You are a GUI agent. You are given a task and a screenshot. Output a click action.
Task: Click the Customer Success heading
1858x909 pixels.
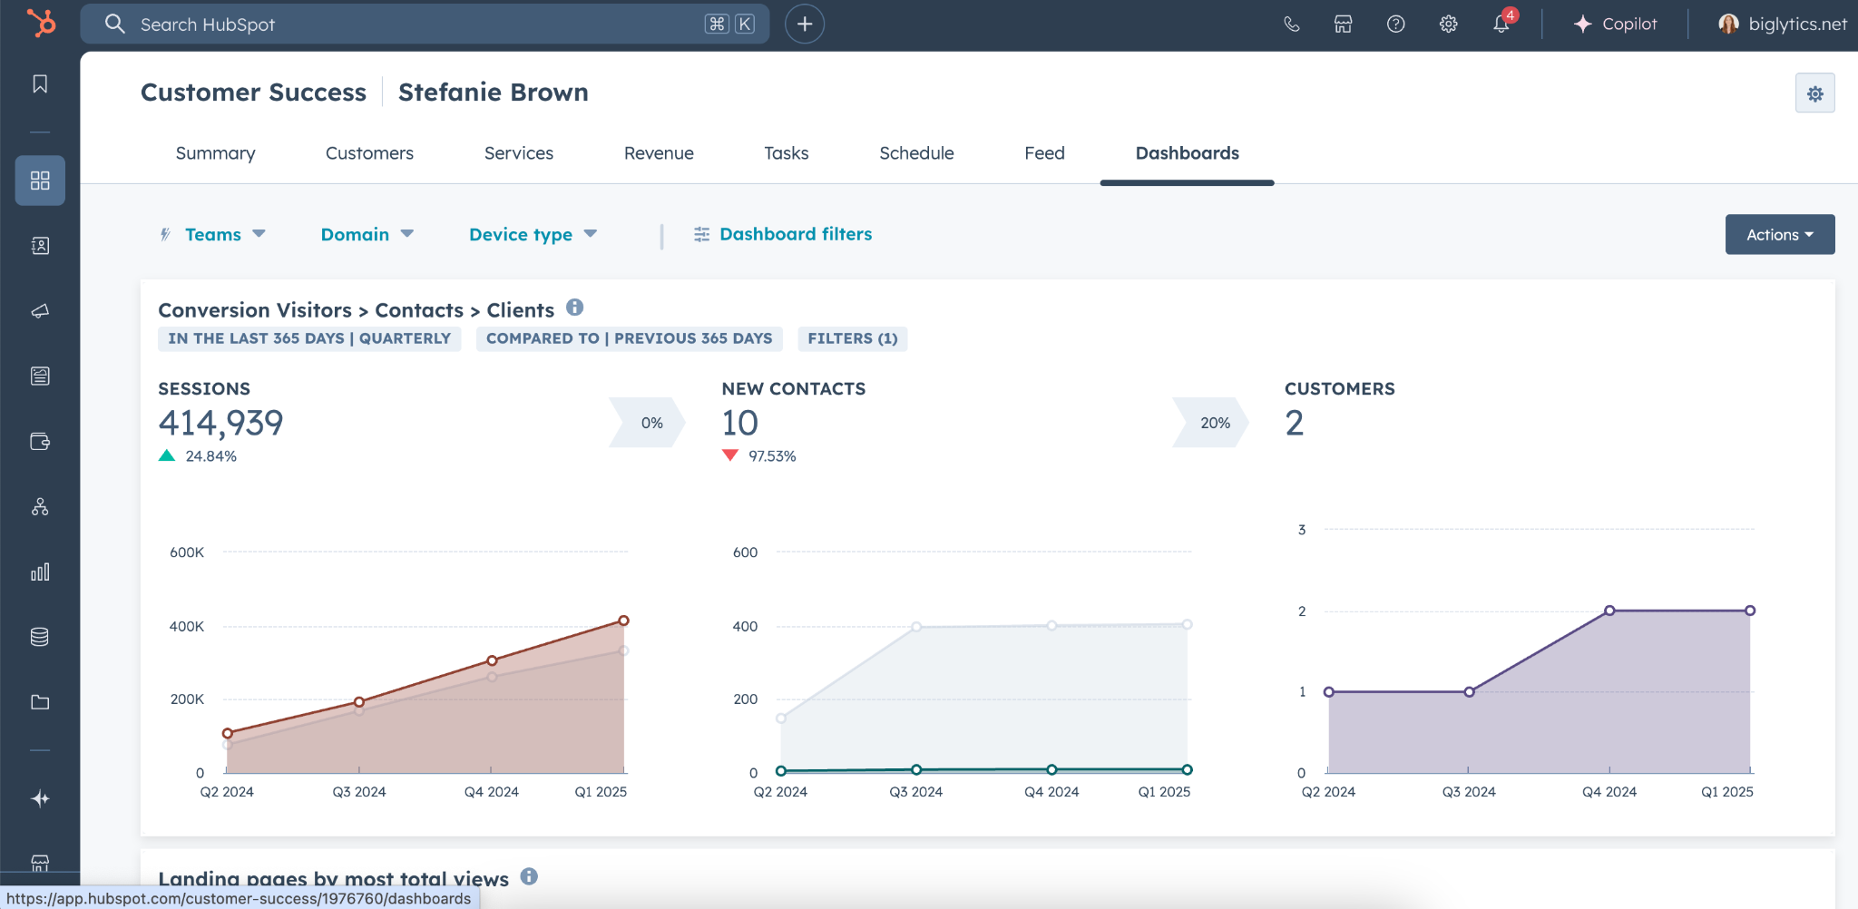[253, 93]
